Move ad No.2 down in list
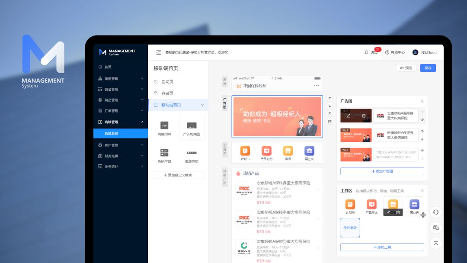This screenshot has width=467, height=263. (422, 139)
